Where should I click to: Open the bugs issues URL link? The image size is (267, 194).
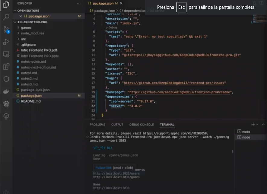coord(174,83)
